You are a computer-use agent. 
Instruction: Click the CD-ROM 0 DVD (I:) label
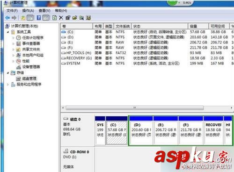pos(77,159)
